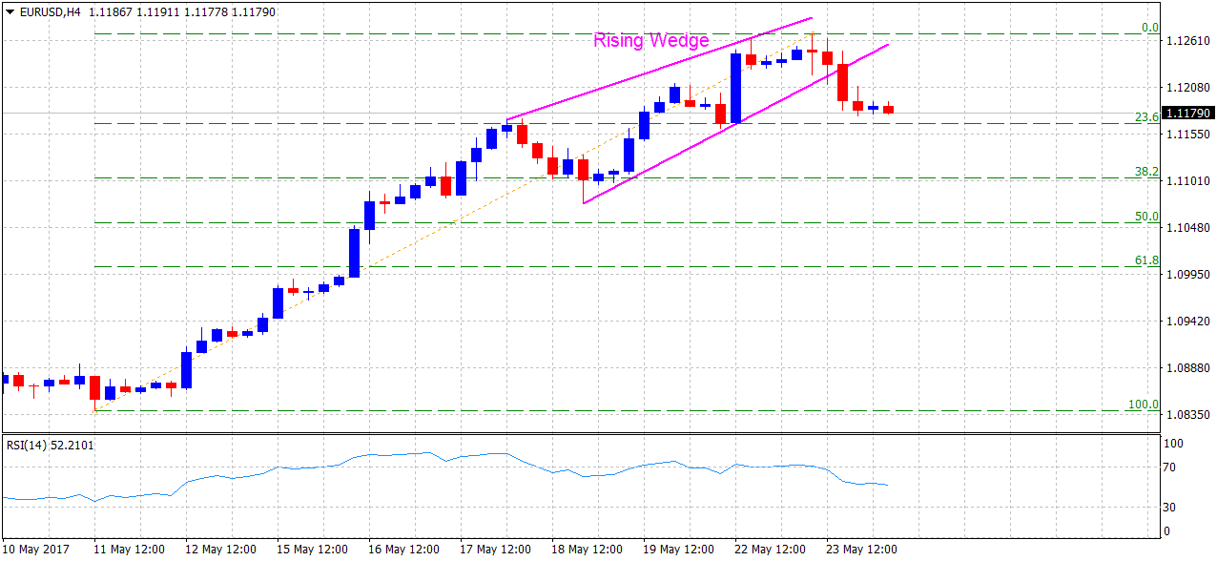Click the 1.09950 price axis value
Viewport: 1217px width, 561px height.
point(1188,275)
